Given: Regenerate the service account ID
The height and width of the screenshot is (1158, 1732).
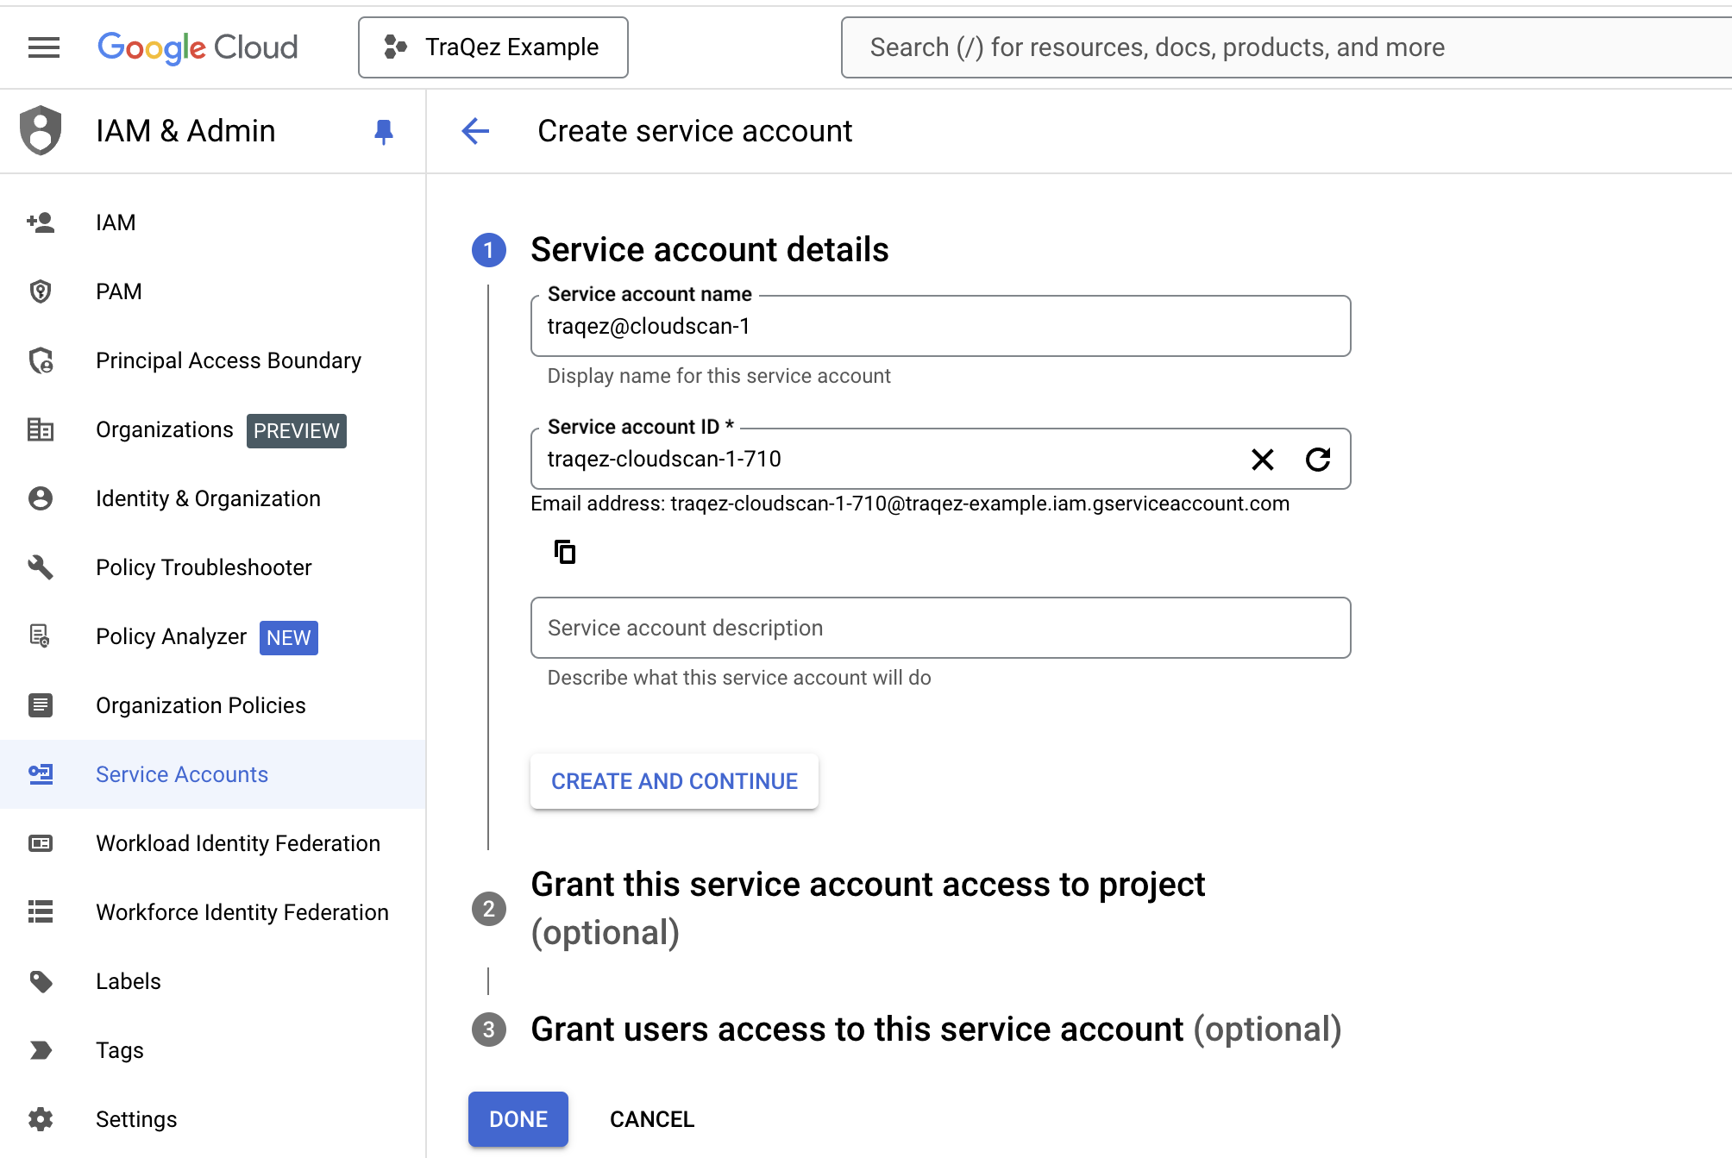Looking at the screenshot, I should (x=1318, y=460).
